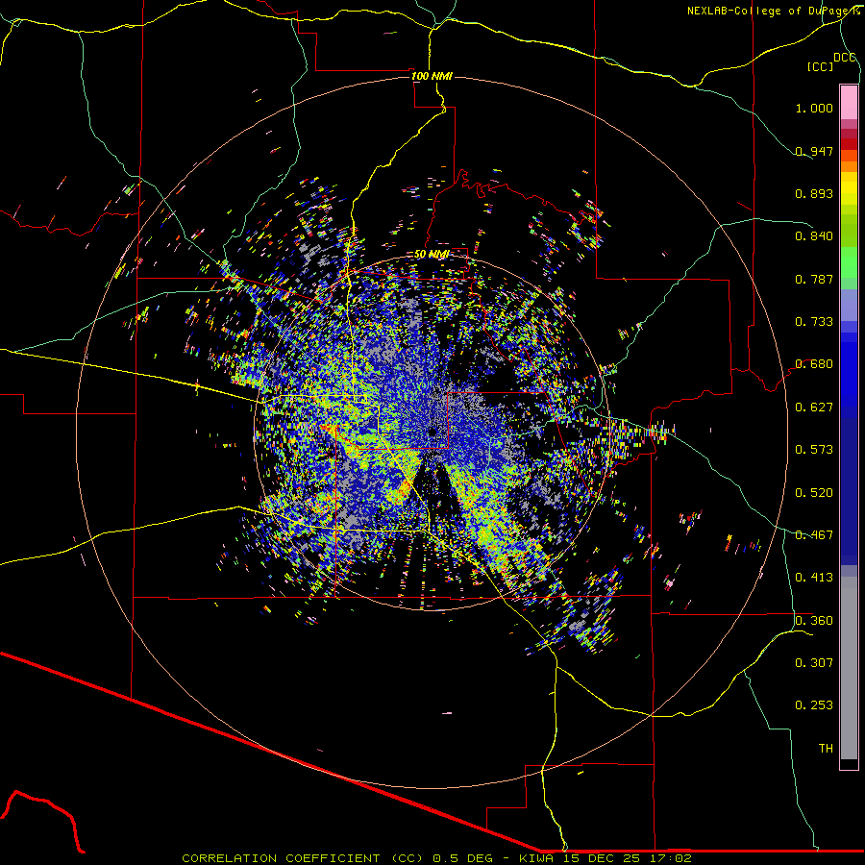The image size is (865, 865).
Task: Click the DCC label above the scale
Action: point(845,58)
